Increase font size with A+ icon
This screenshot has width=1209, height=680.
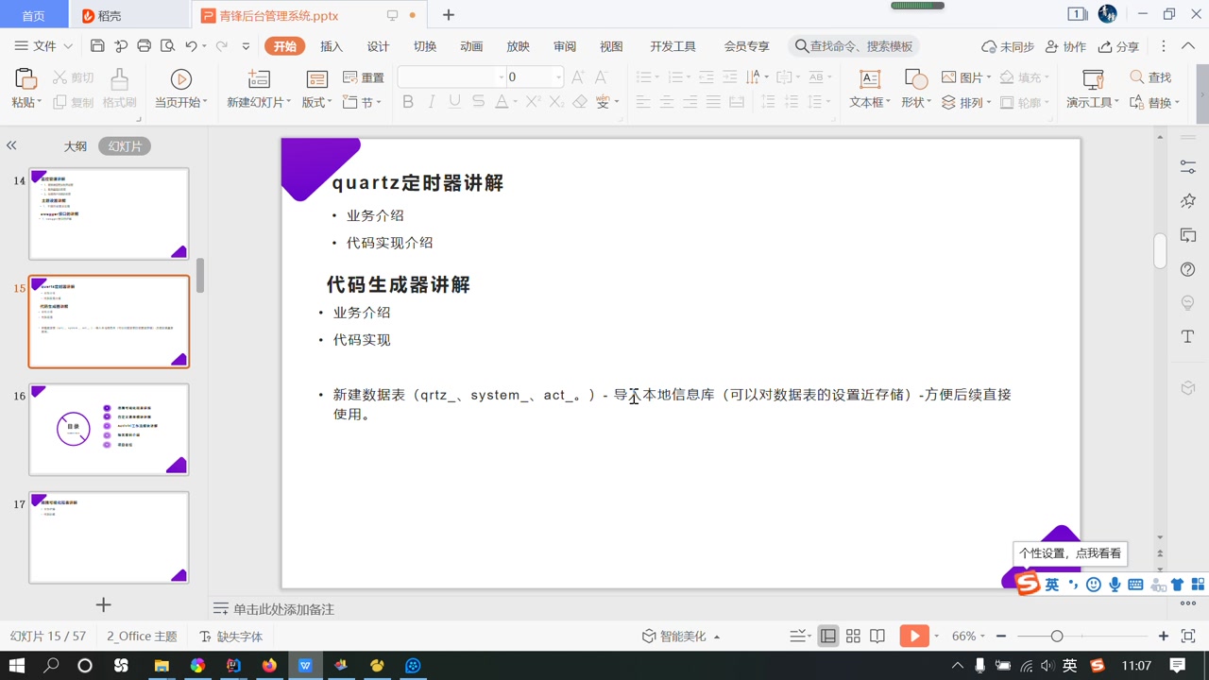(x=578, y=77)
